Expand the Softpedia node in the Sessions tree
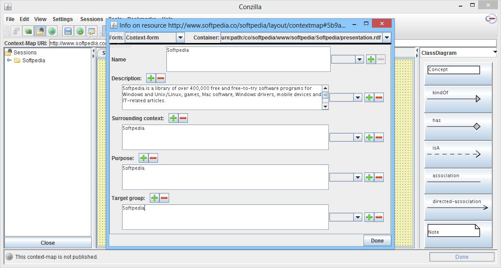501x268 pixels. coord(9,60)
